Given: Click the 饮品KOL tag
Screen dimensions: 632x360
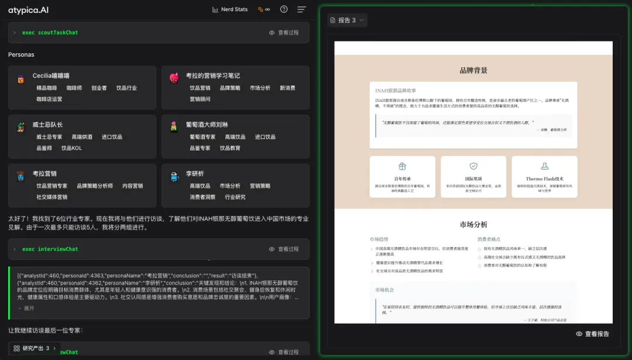Looking at the screenshot, I should tap(71, 148).
